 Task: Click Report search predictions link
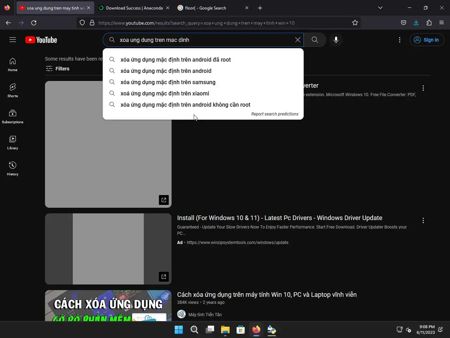pyautogui.click(x=275, y=114)
